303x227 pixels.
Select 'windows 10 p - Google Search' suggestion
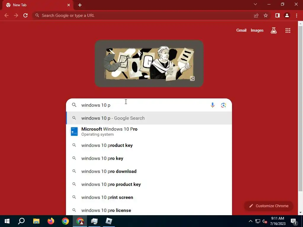149,118
